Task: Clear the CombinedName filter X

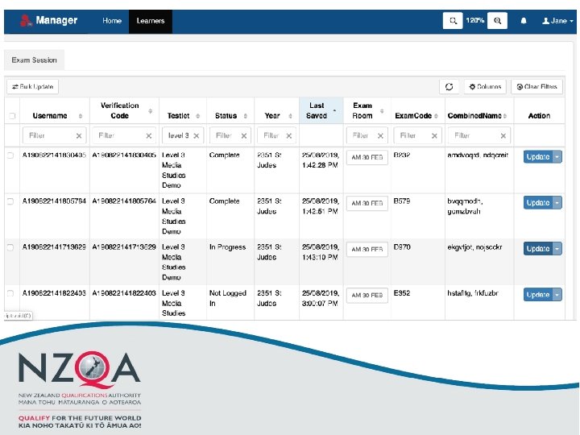Action: point(503,136)
